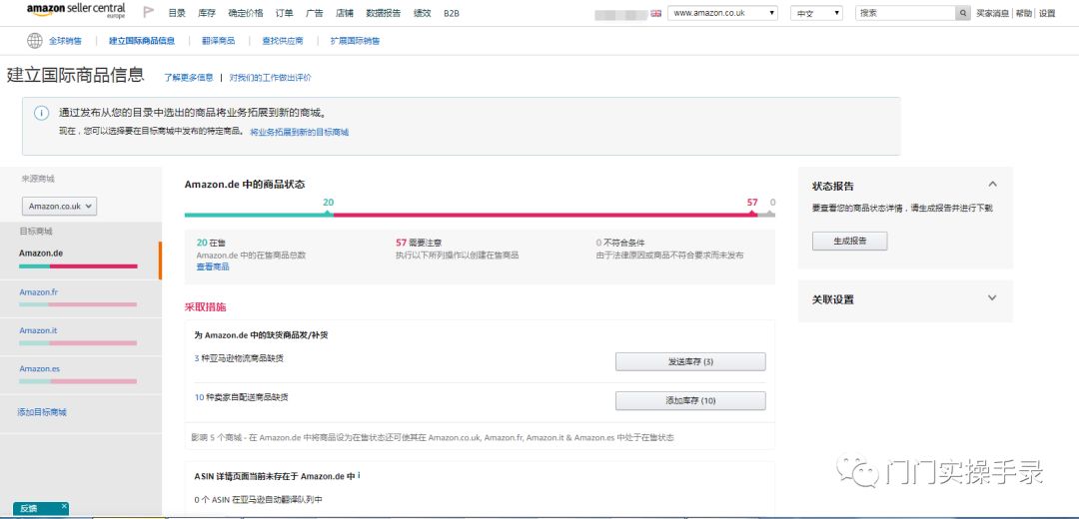Go to 全球销售 tab
1079x519 pixels.
coord(65,41)
